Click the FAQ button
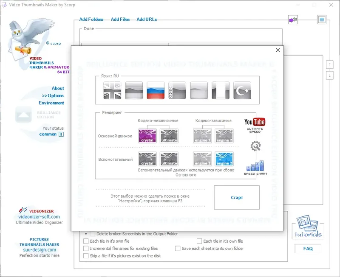 click(308, 249)
